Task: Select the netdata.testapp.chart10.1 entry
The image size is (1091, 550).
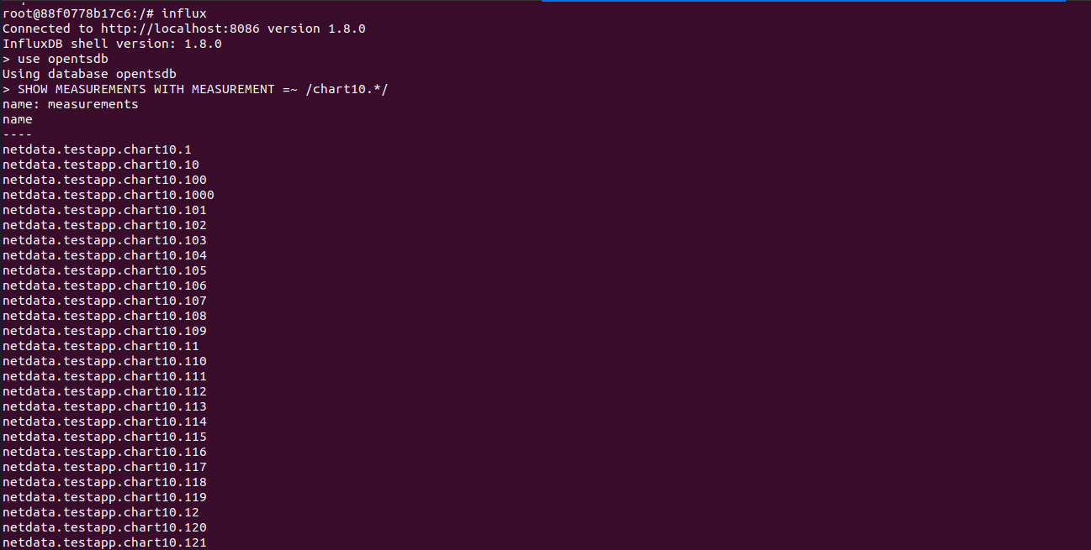Action: tap(97, 149)
